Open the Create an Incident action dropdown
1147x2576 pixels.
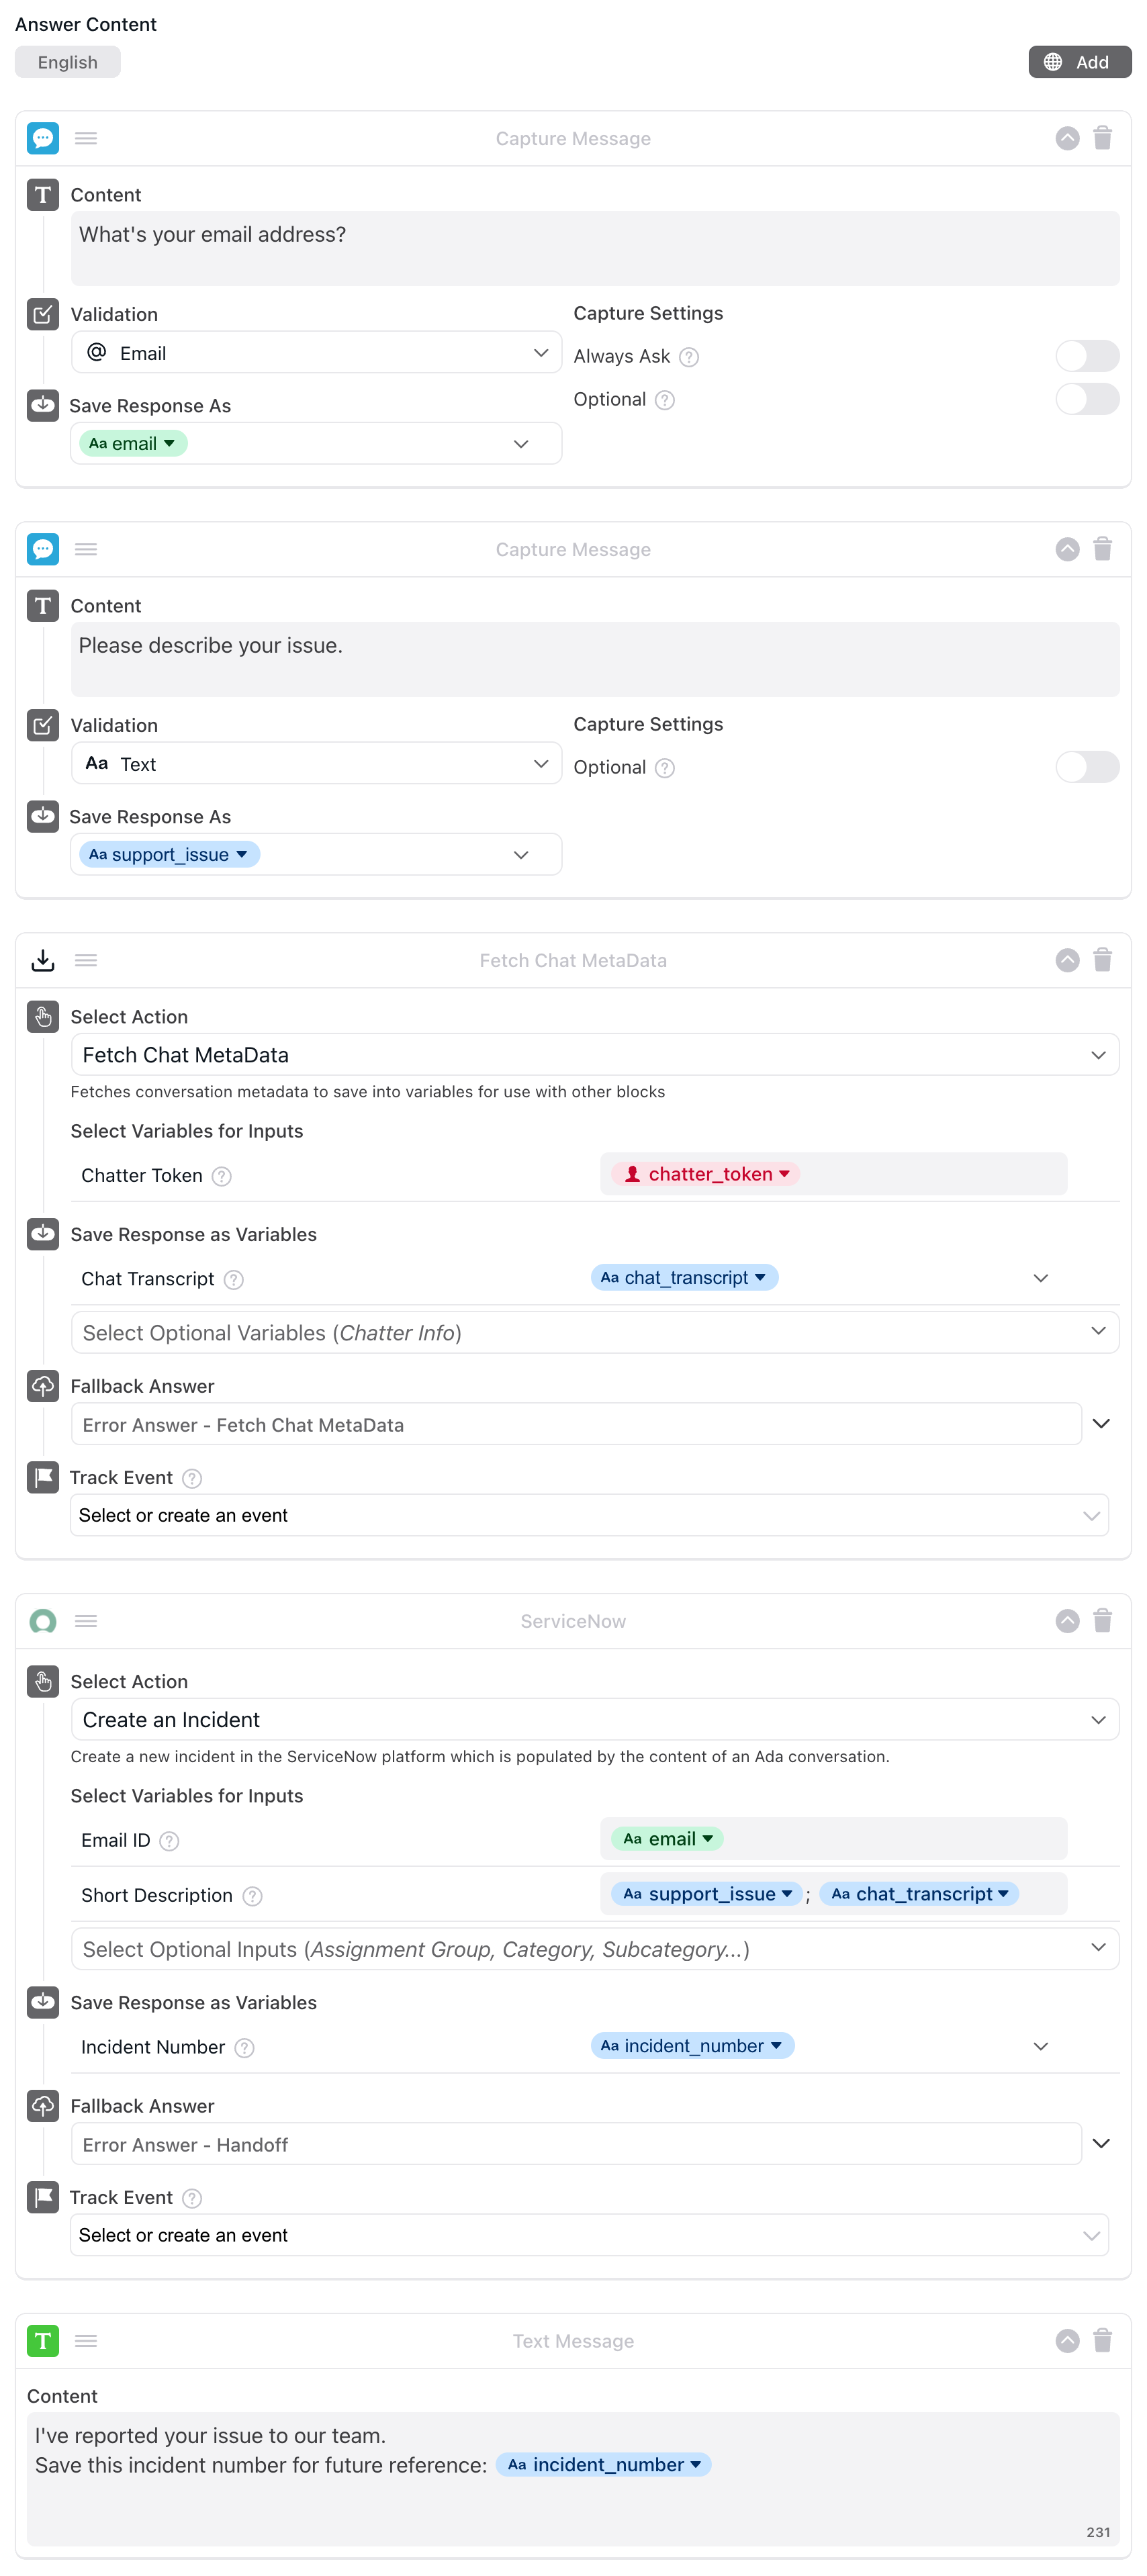click(x=594, y=1720)
